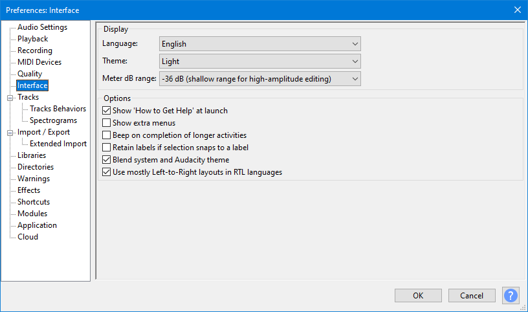Click the Cancel button
This screenshot has width=528, height=312.
[x=472, y=295]
